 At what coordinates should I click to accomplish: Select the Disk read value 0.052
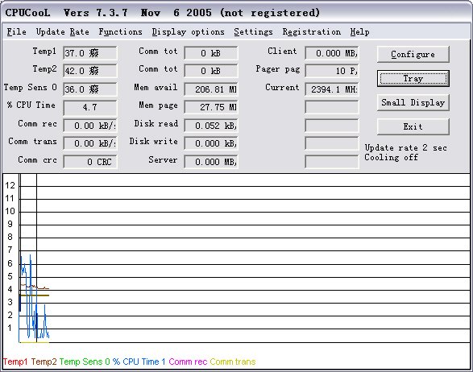coord(211,126)
